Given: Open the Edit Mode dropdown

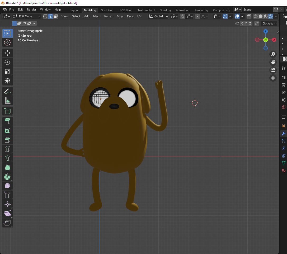Looking at the screenshot, I should 27,16.
